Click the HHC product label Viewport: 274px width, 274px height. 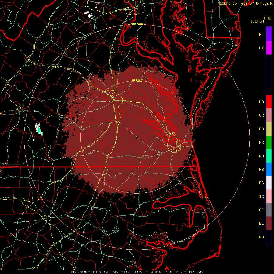point(267,18)
